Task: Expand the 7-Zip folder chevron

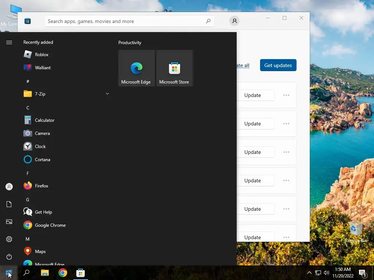Action: [107, 94]
